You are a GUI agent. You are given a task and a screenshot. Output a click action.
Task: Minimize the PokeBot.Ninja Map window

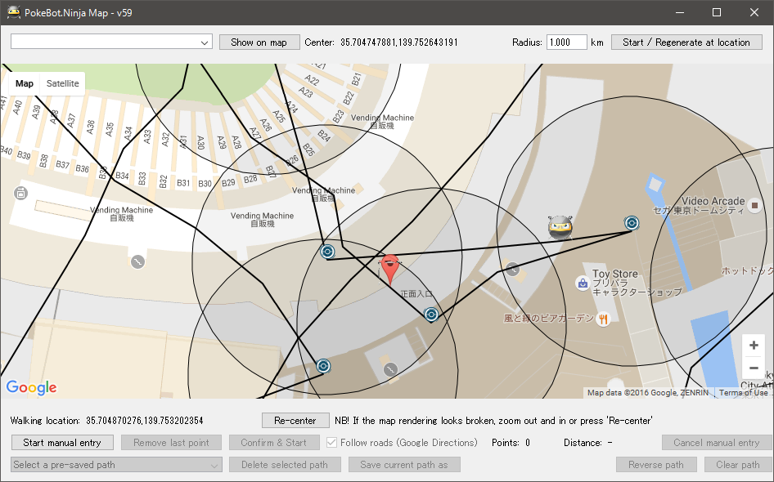680,12
